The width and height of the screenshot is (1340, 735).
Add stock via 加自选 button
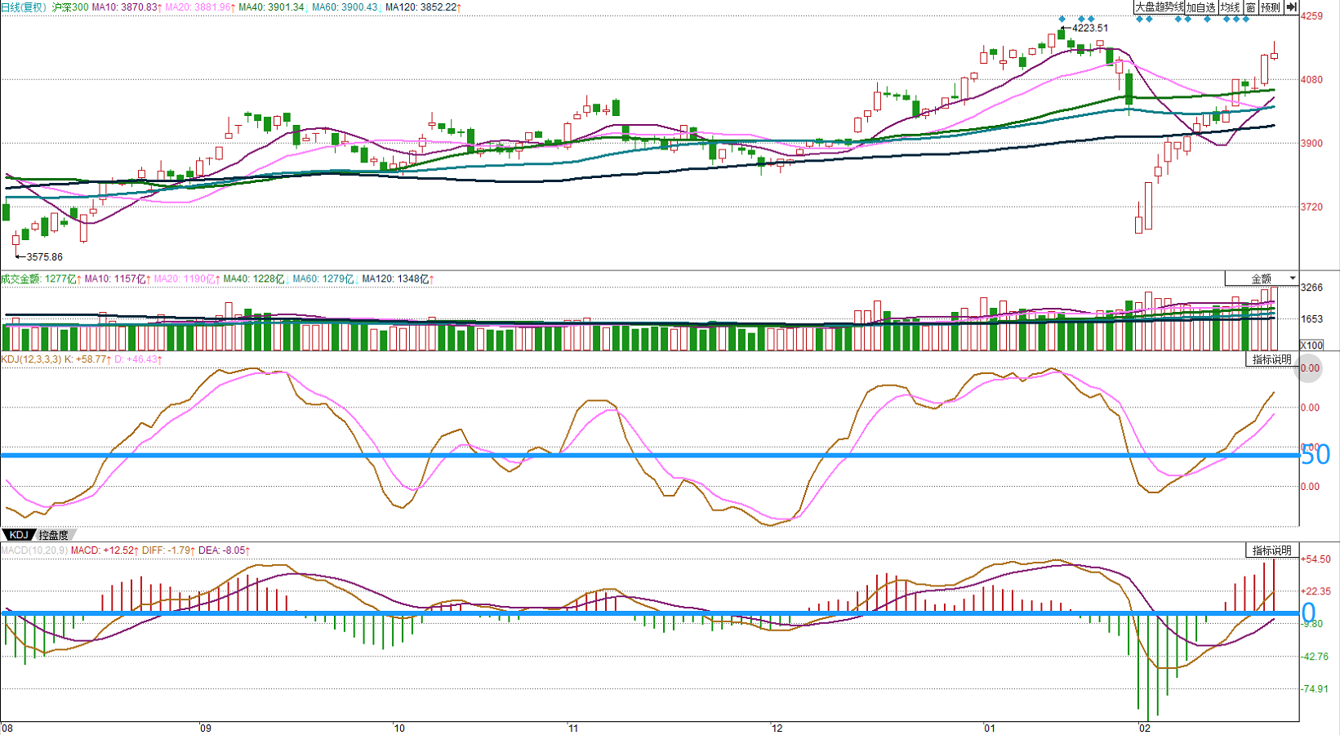[1201, 7]
